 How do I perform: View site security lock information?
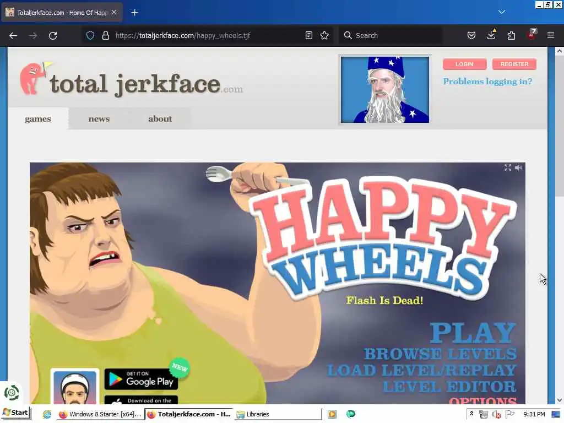pos(105,35)
